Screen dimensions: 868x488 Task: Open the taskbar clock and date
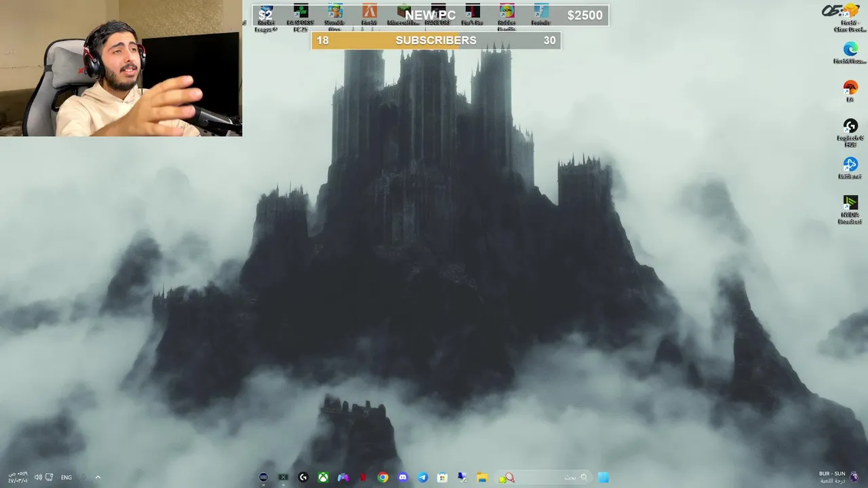coord(17,477)
